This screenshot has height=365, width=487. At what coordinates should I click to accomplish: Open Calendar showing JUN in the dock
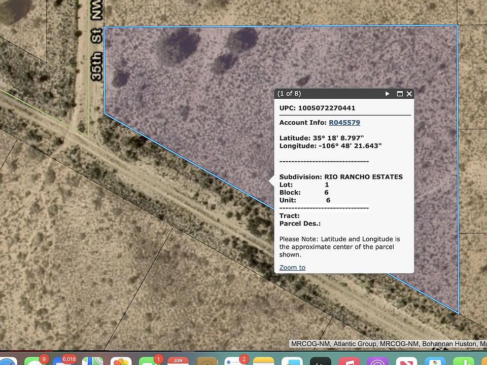pos(178,361)
